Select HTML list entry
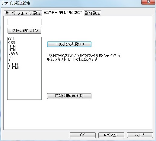 tap(13, 50)
